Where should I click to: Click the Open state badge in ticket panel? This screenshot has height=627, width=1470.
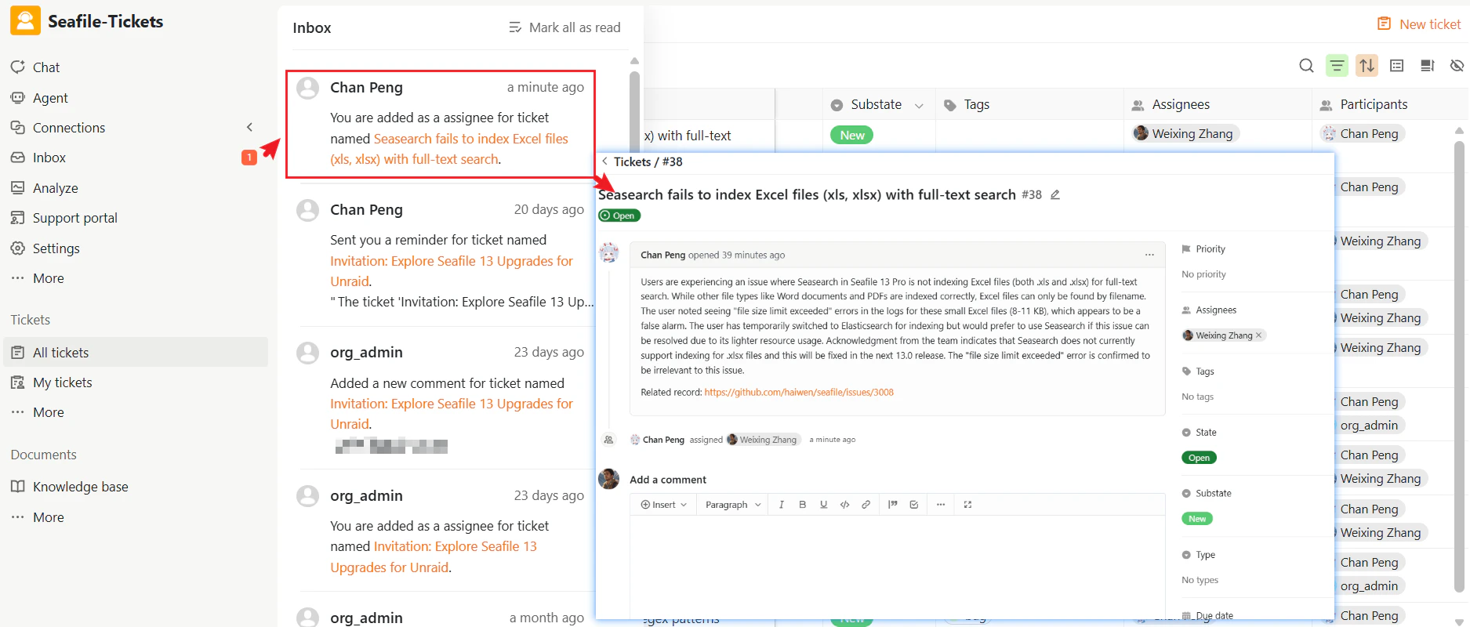tap(1199, 458)
